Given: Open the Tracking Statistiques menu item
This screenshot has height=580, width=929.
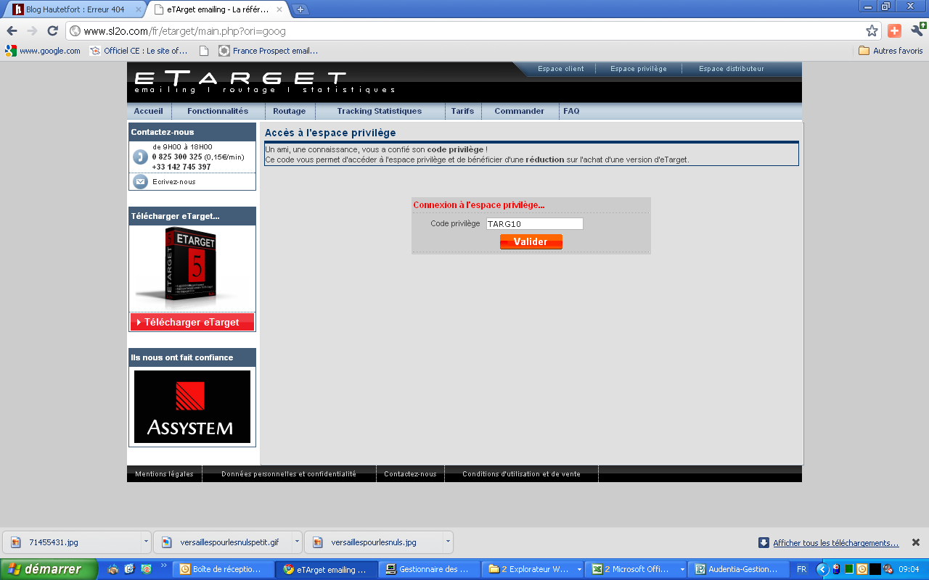Looking at the screenshot, I should coord(379,111).
